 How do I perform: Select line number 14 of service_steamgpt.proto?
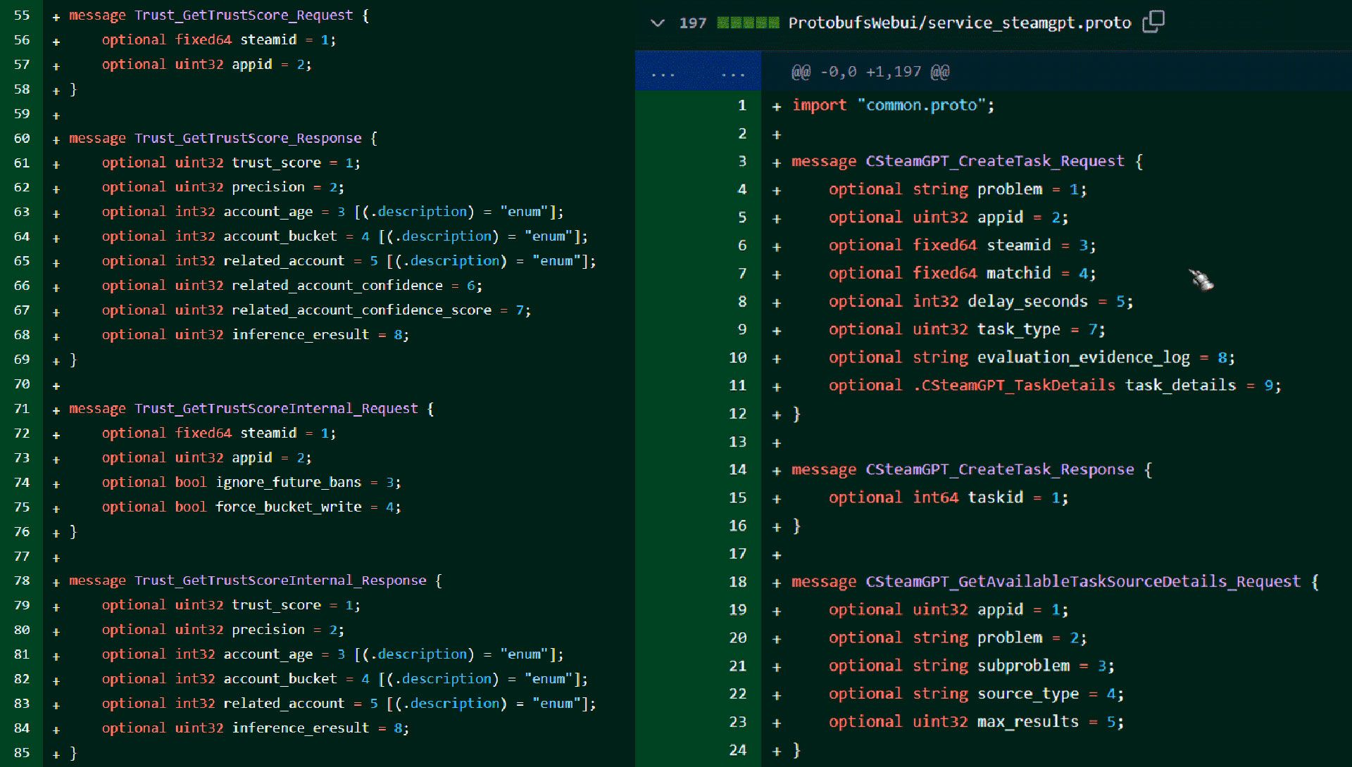737,469
